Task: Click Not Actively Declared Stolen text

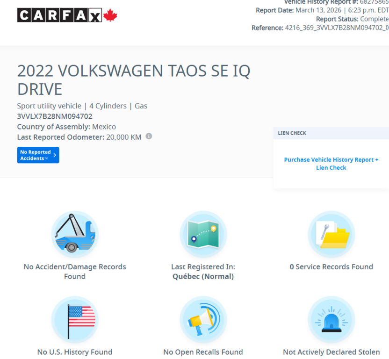Action: tap(331, 352)
